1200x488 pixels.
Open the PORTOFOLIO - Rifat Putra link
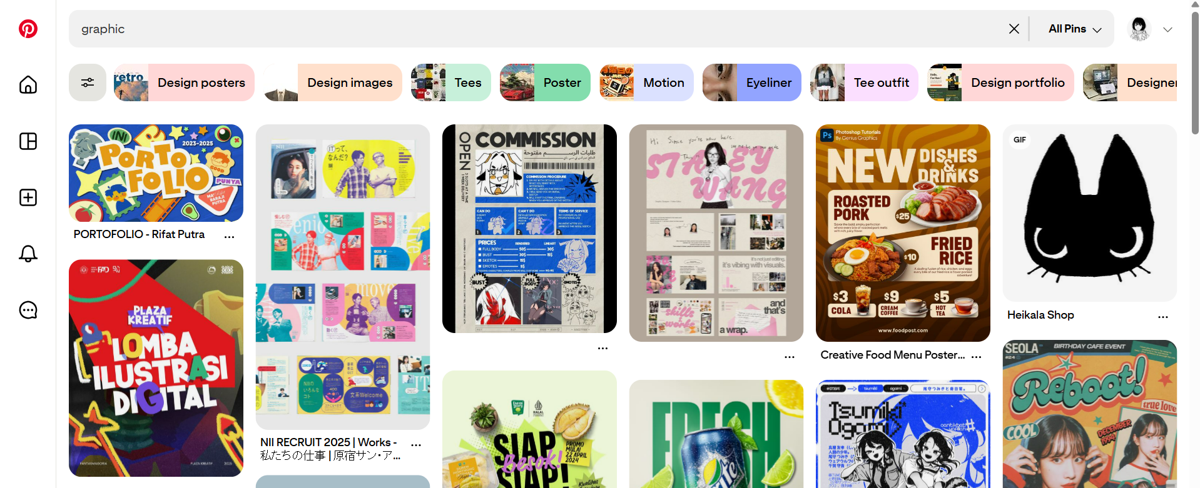(139, 234)
